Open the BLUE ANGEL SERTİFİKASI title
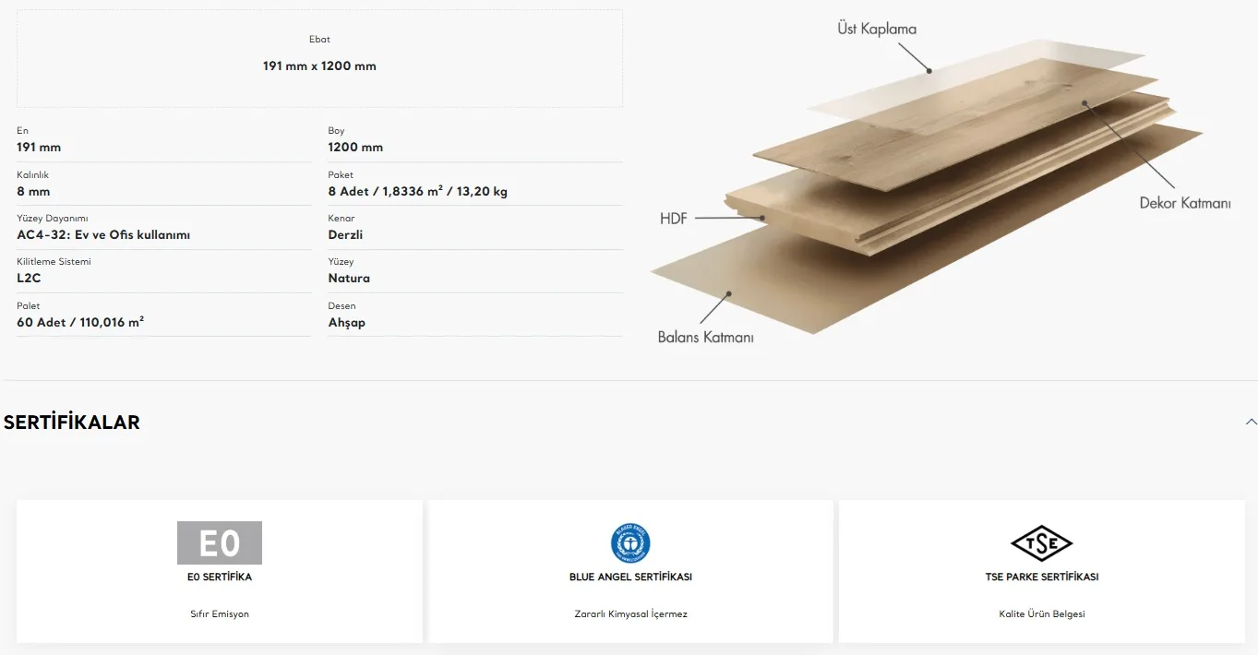 pyautogui.click(x=630, y=578)
